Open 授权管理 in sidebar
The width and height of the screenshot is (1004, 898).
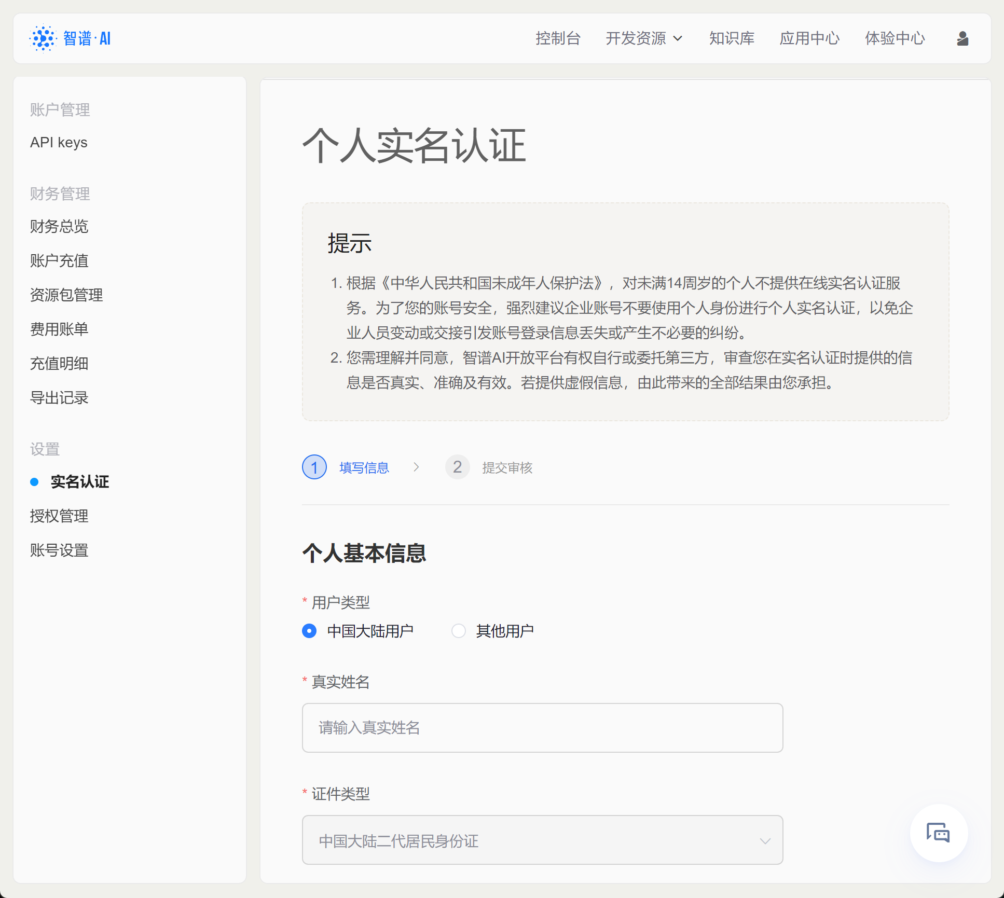coord(59,516)
